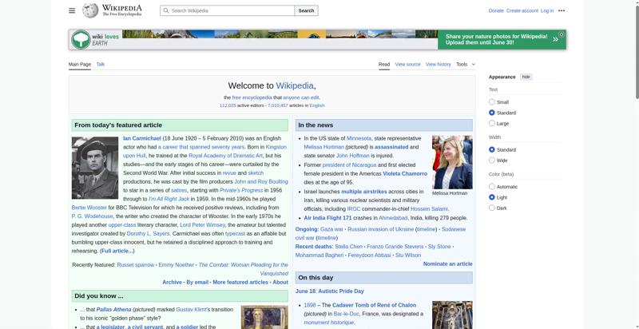Click the About link in featured article
Viewport: 639px width, 329px height.
point(280,282)
